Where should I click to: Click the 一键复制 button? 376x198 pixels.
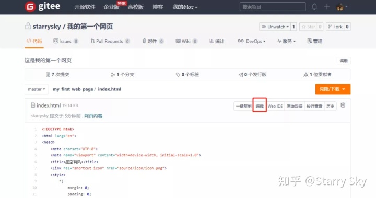tap(243, 106)
